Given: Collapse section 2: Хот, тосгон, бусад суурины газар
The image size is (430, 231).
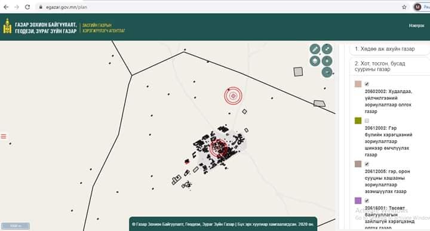Looking at the screenshot, I should click(x=389, y=66).
